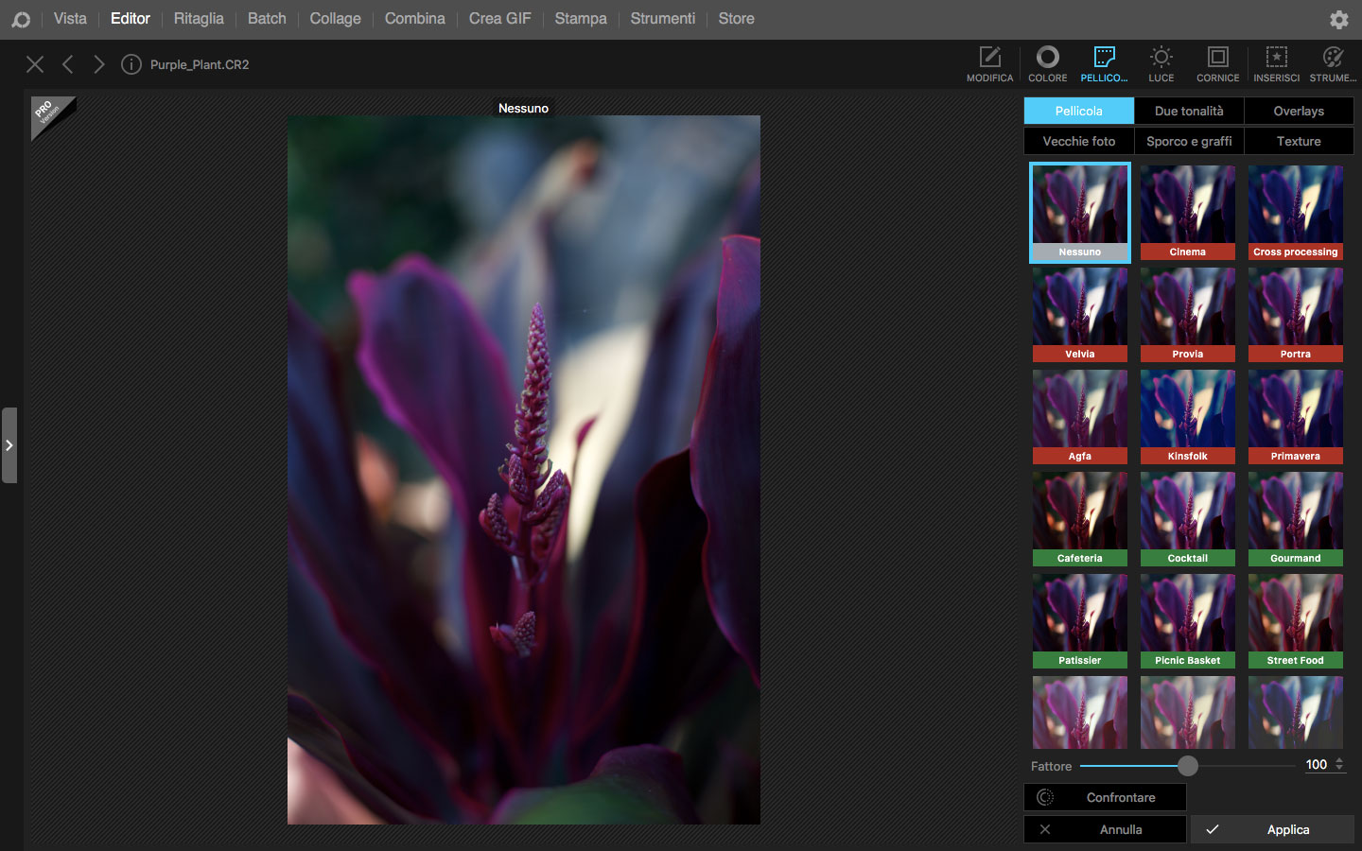Image resolution: width=1362 pixels, height=851 pixels.
Task: Open the settings gear icon
Action: click(x=1338, y=19)
